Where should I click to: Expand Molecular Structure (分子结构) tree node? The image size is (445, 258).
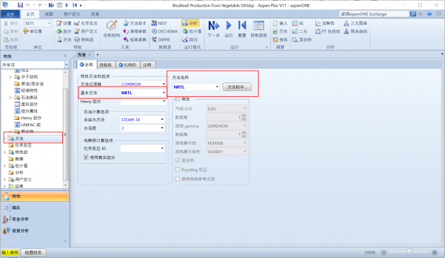[x=10, y=77]
